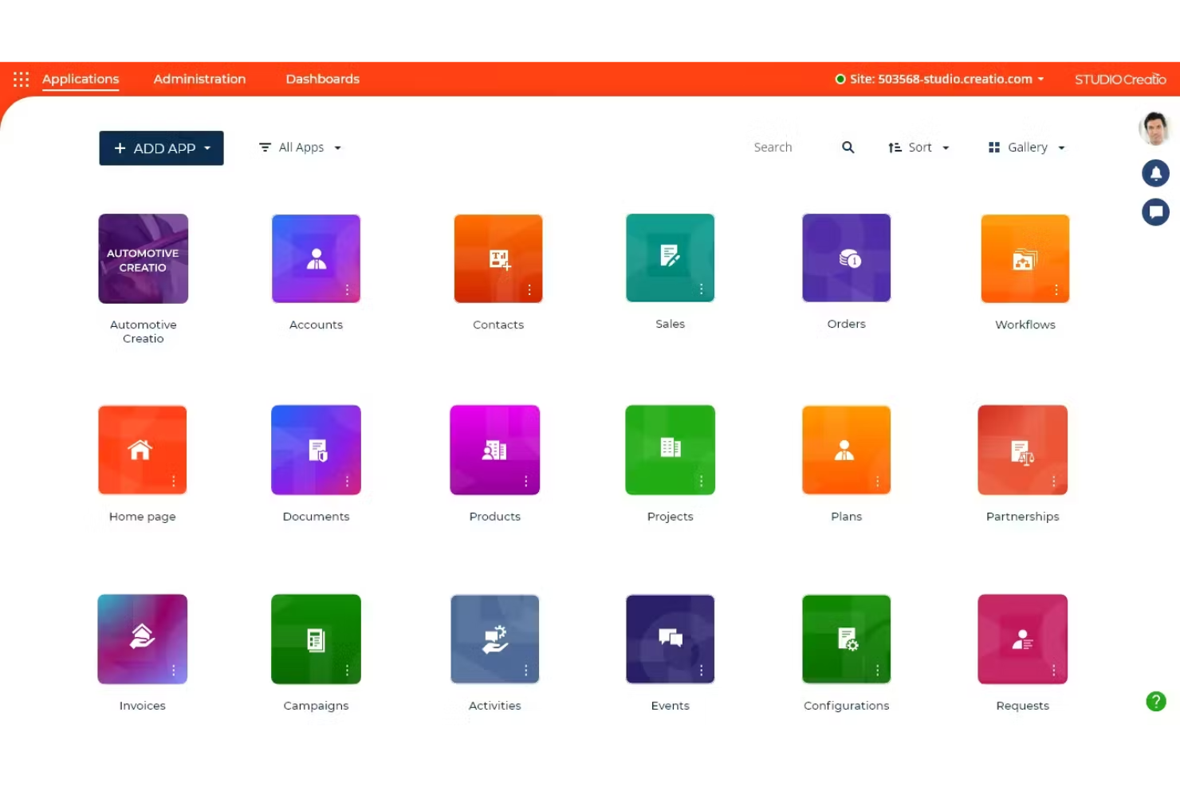Open the Campaigns app tile
Screen dimensions: 1180x787
tap(316, 639)
